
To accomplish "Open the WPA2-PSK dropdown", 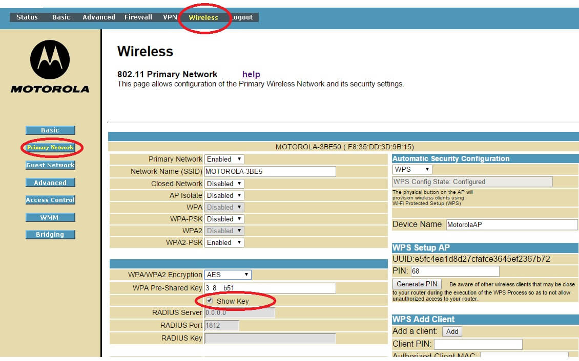I will coord(224,242).
